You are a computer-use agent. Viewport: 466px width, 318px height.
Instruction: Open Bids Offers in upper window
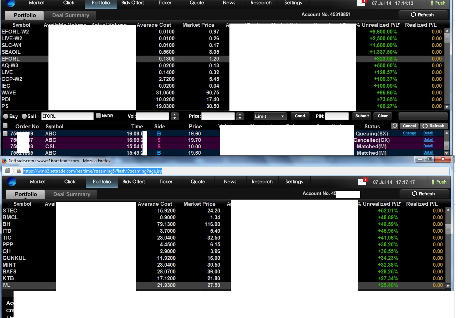[x=133, y=3]
